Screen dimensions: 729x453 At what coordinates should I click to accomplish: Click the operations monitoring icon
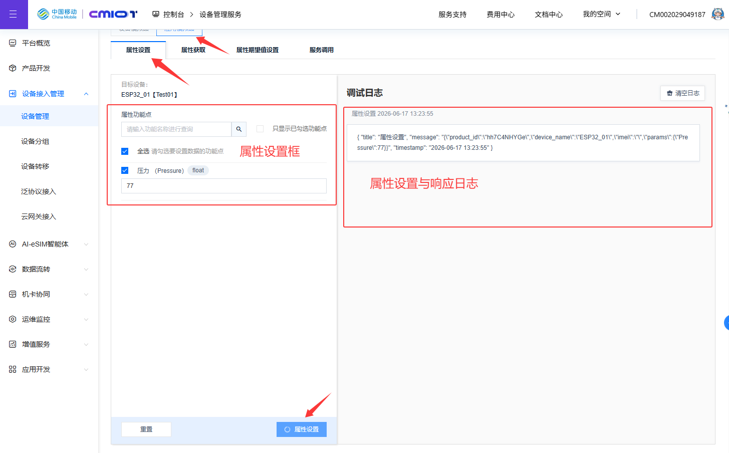coord(13,319)
